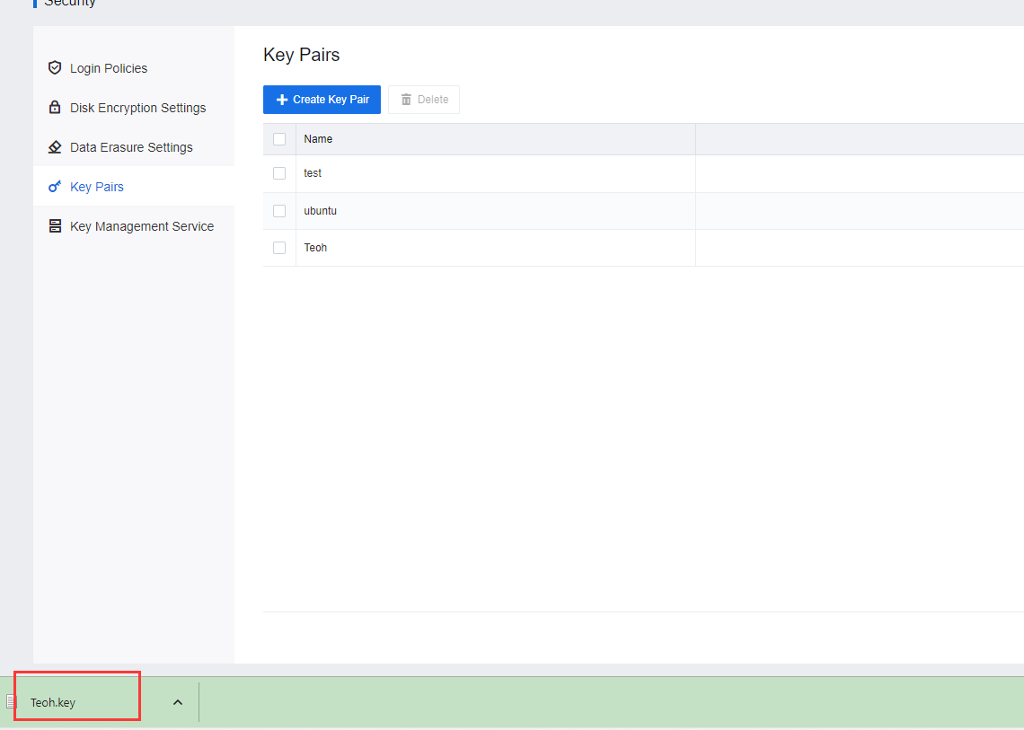Viewport: 1024px width, 730px height.
Task: Tick the checkbox next to Teoh
Action: 279,248
